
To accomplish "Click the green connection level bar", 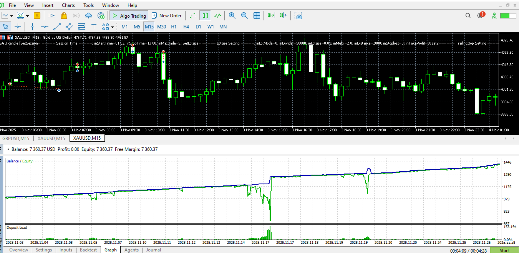I will coord(508,16).
